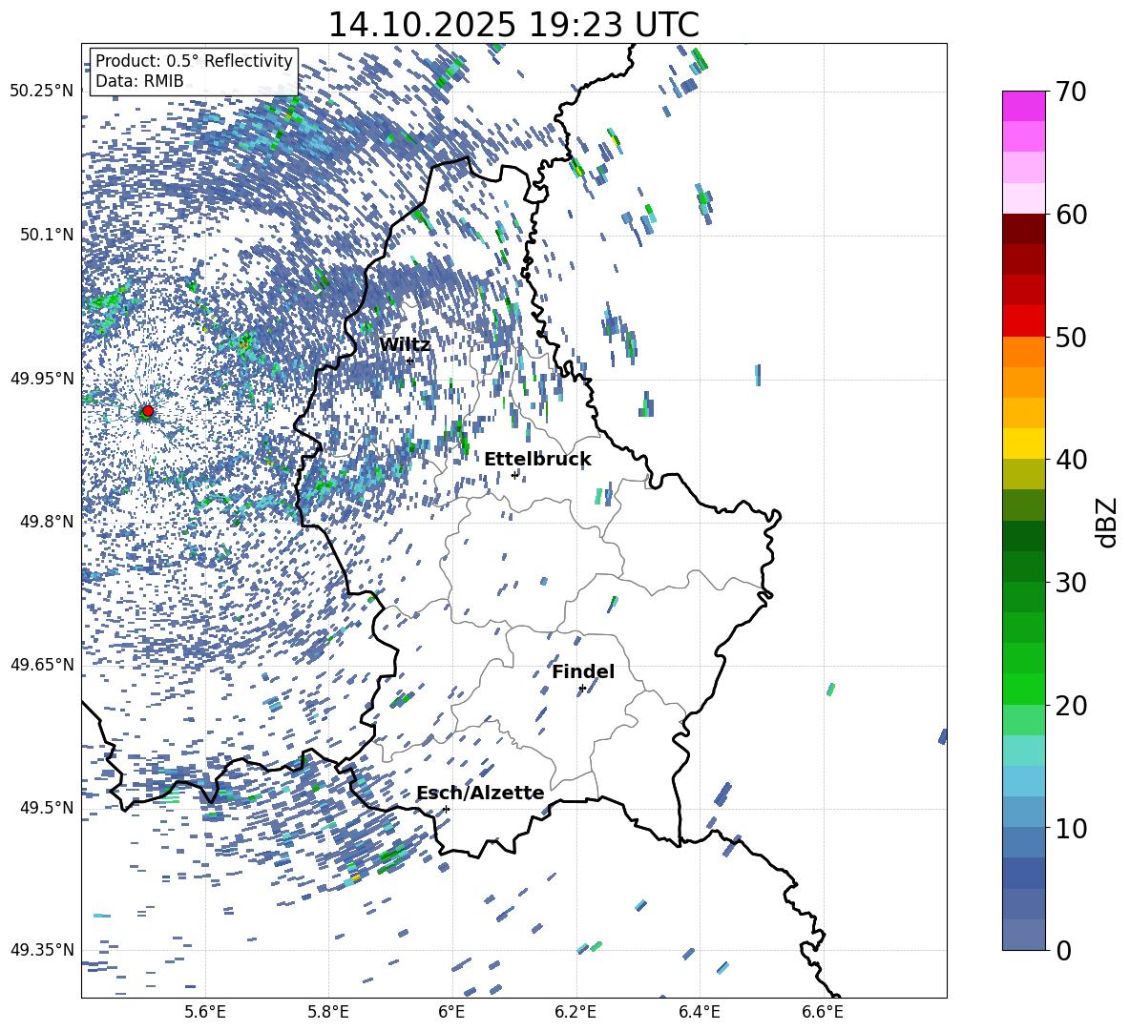1130x1031 pixels.
Task: Click the Ettelbruck station cross marker
Action: click(514, 475)
